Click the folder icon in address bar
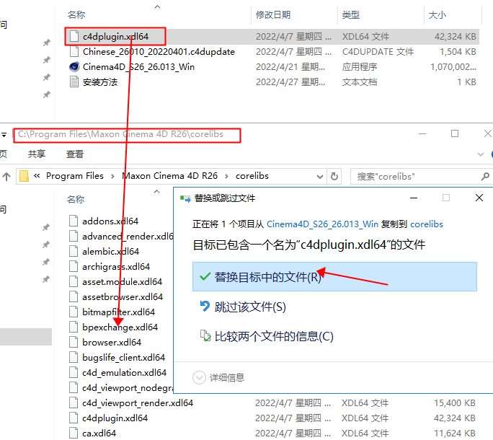 tap(25, 176)
